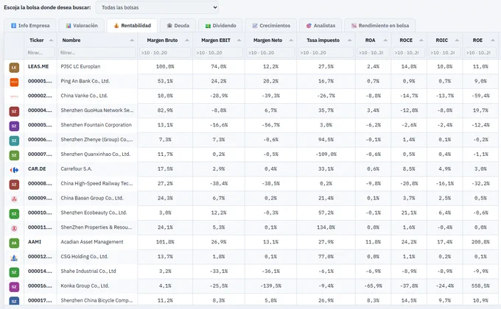Viewport: 501px width, 309px height.
Task: Click the Shenzhen Quanxinhao green SZ icon
Action: (14, 155)
